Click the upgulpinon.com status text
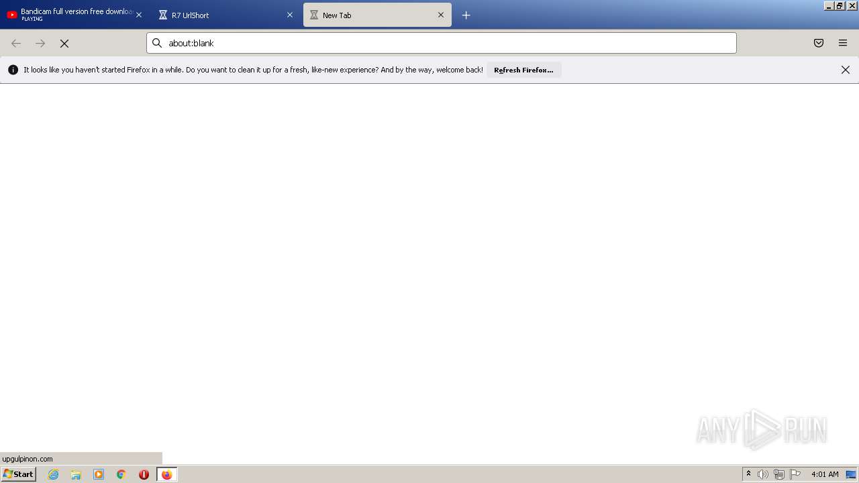 pos(28,459)
